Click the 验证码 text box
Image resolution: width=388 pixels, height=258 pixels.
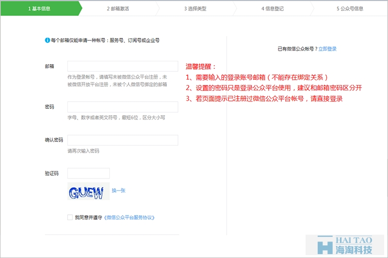[88, 173]
